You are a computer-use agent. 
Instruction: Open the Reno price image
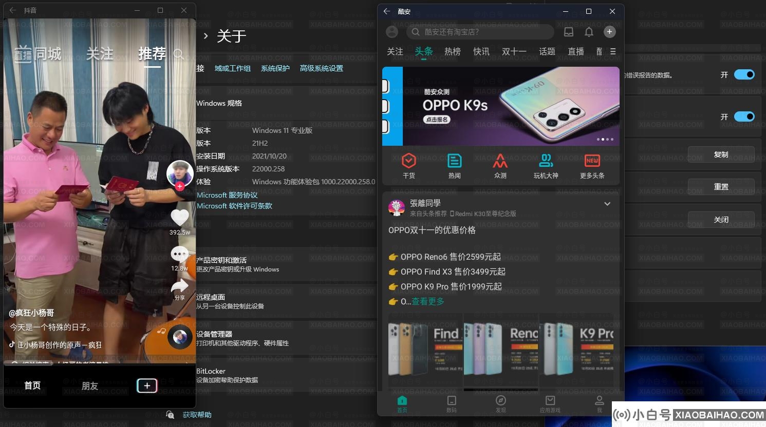(x=501, y=351)
